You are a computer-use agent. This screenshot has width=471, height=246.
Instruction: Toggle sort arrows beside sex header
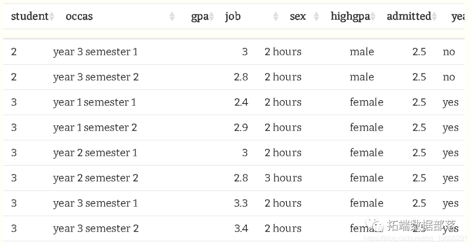point(316,17)
